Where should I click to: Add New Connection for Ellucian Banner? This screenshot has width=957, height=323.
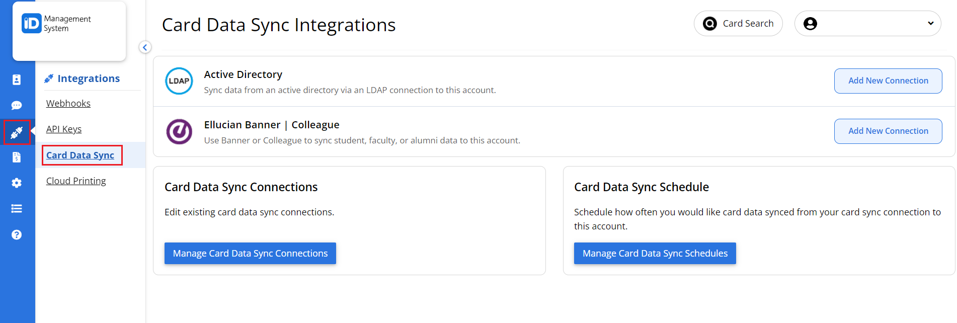click(x=888, y=131)
